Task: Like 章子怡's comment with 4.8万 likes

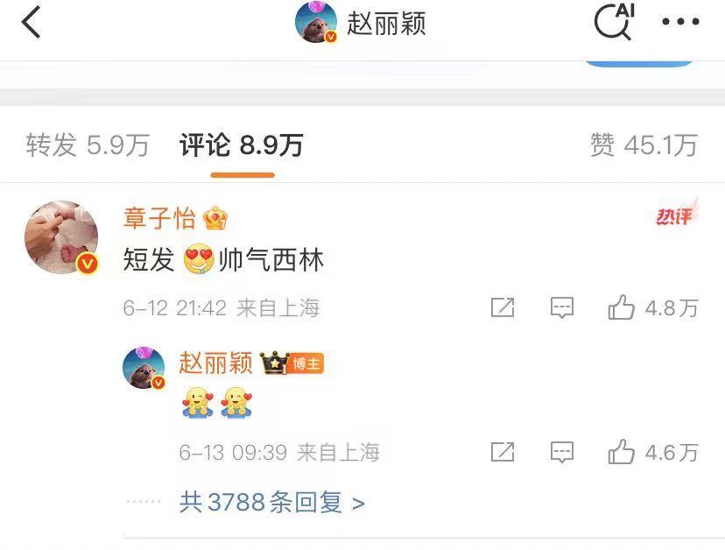Action: (x=652, y=307)
